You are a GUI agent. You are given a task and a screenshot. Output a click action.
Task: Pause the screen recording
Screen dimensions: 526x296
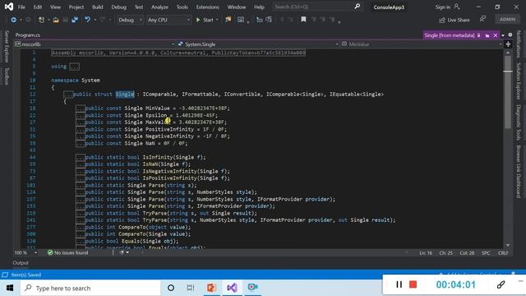[x=399, y=284]
